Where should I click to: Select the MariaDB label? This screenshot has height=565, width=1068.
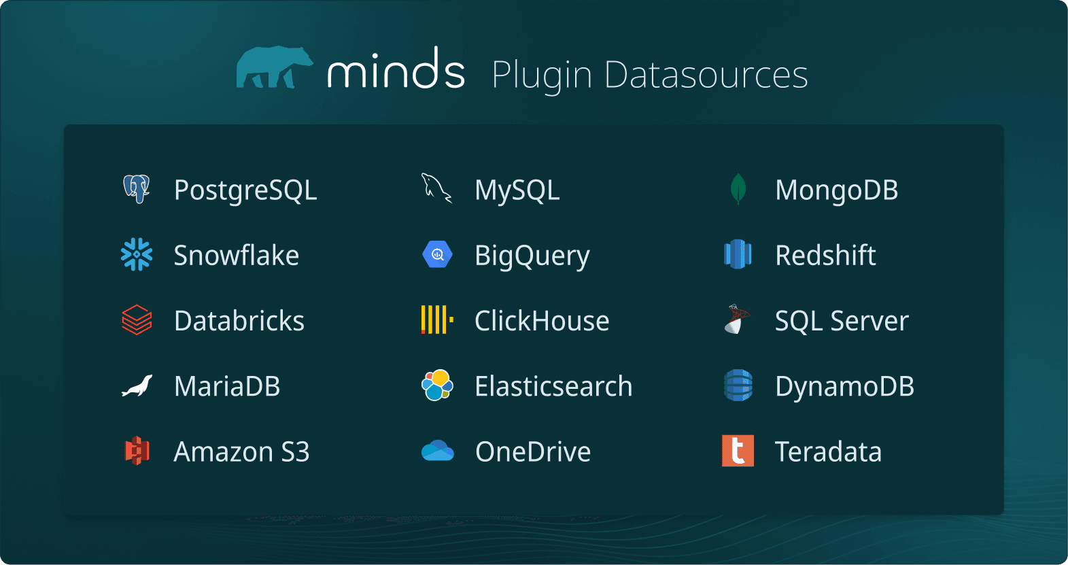(x=227, y=386)
